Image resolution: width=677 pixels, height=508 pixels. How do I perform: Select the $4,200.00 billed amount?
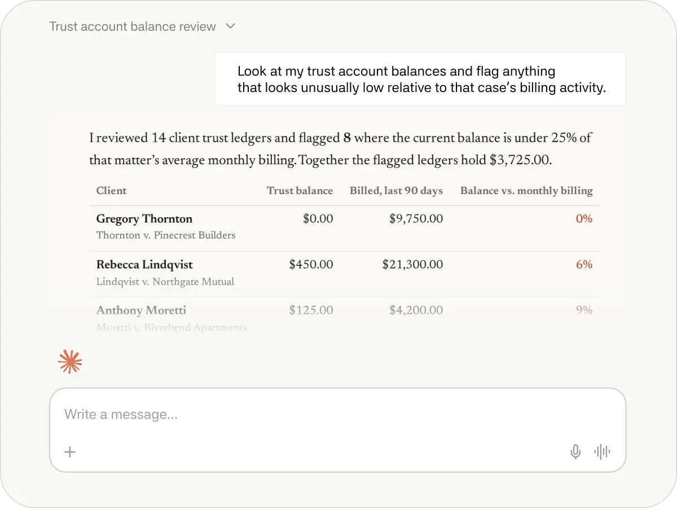416,310
